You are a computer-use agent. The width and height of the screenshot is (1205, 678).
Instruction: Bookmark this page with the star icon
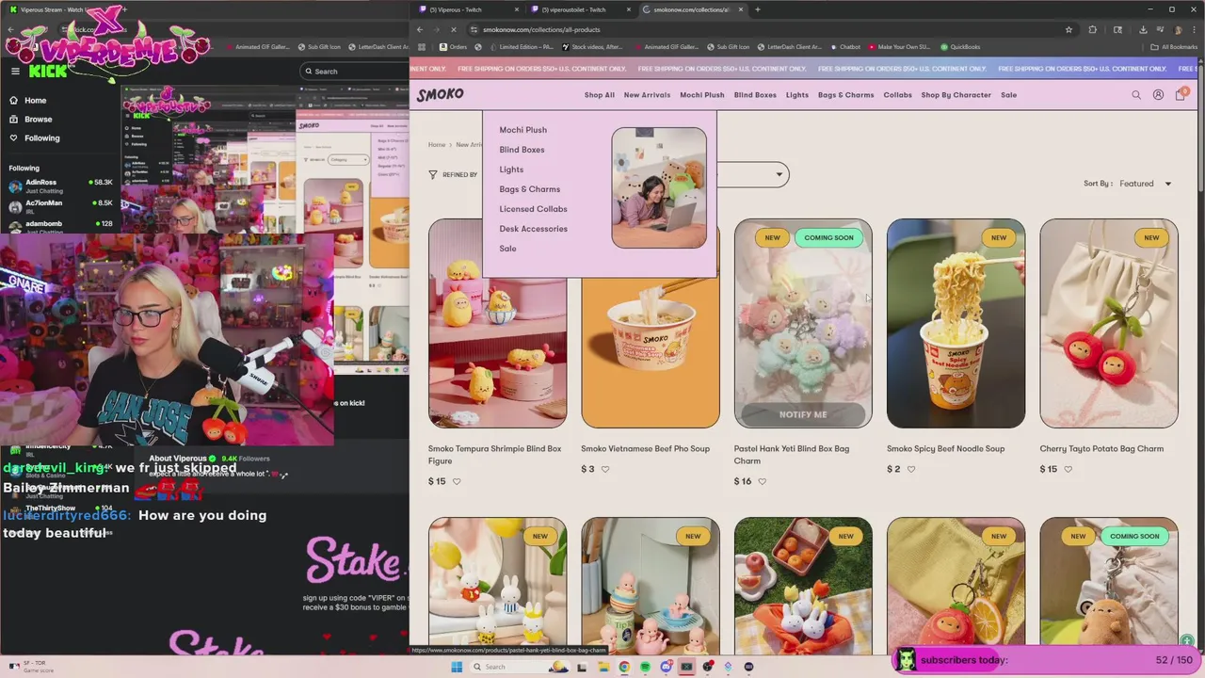click(1068, 29)
